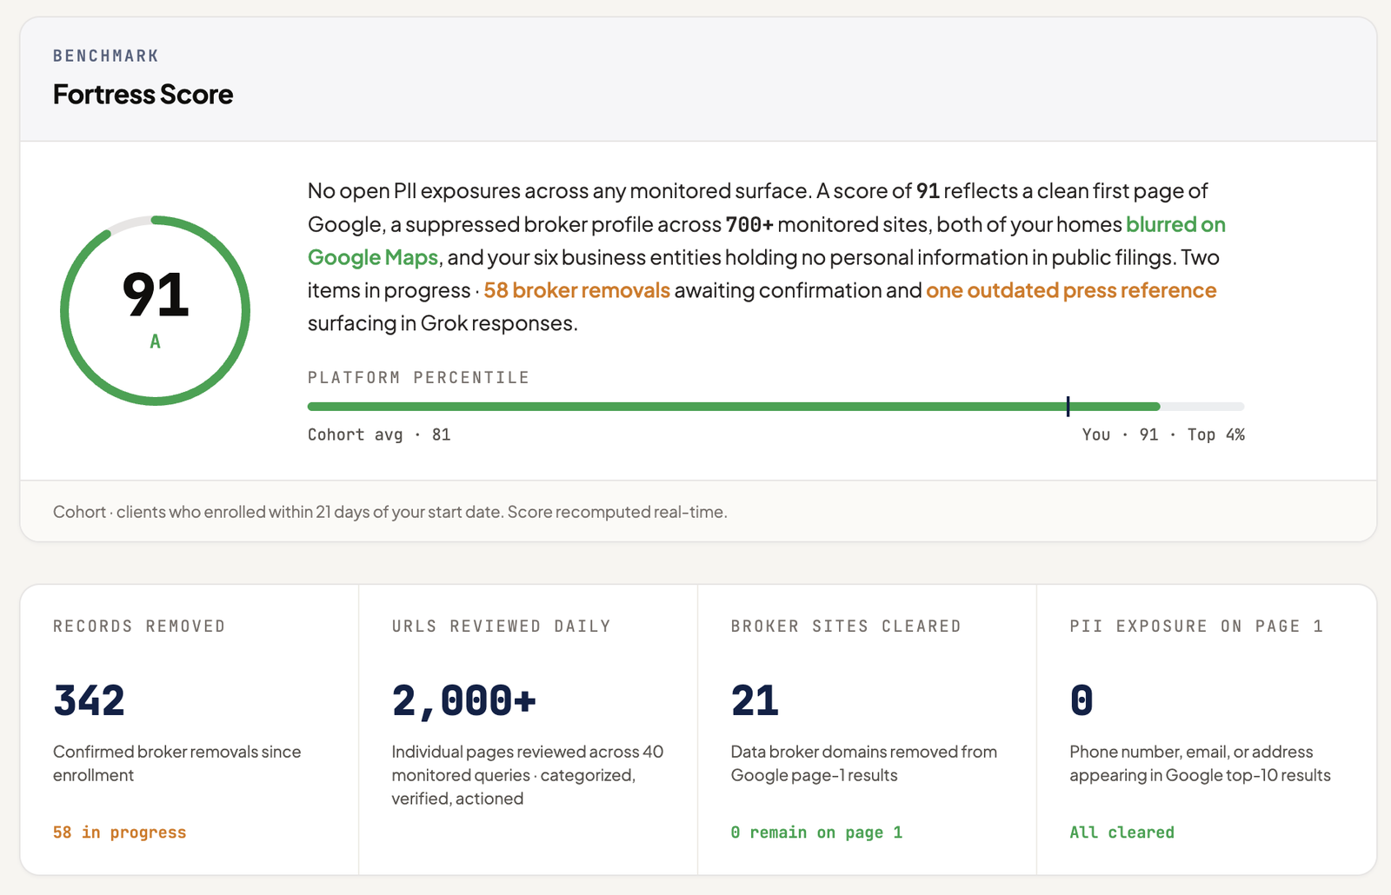Click the 91 score ring gauge
This screenshot has height=895, width=1391.
point(156,310)
